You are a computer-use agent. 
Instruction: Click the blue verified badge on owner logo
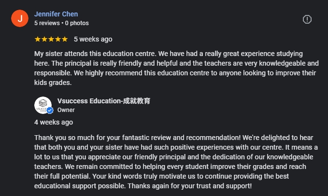(50, 111)
